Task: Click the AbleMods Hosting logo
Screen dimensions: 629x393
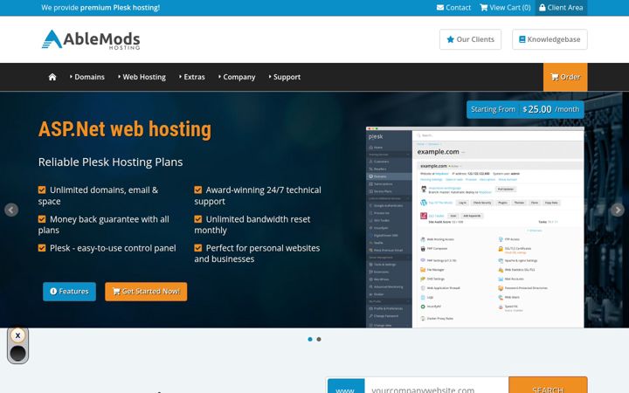Action: tap(91, 39)
